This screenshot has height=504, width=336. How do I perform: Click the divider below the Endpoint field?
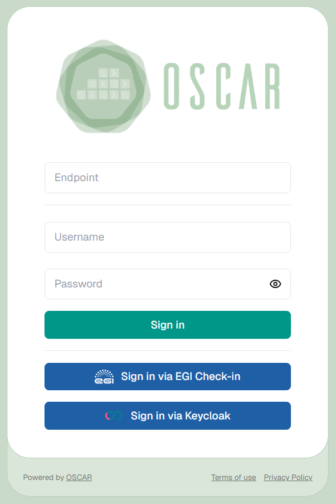(x=168, y=204)
